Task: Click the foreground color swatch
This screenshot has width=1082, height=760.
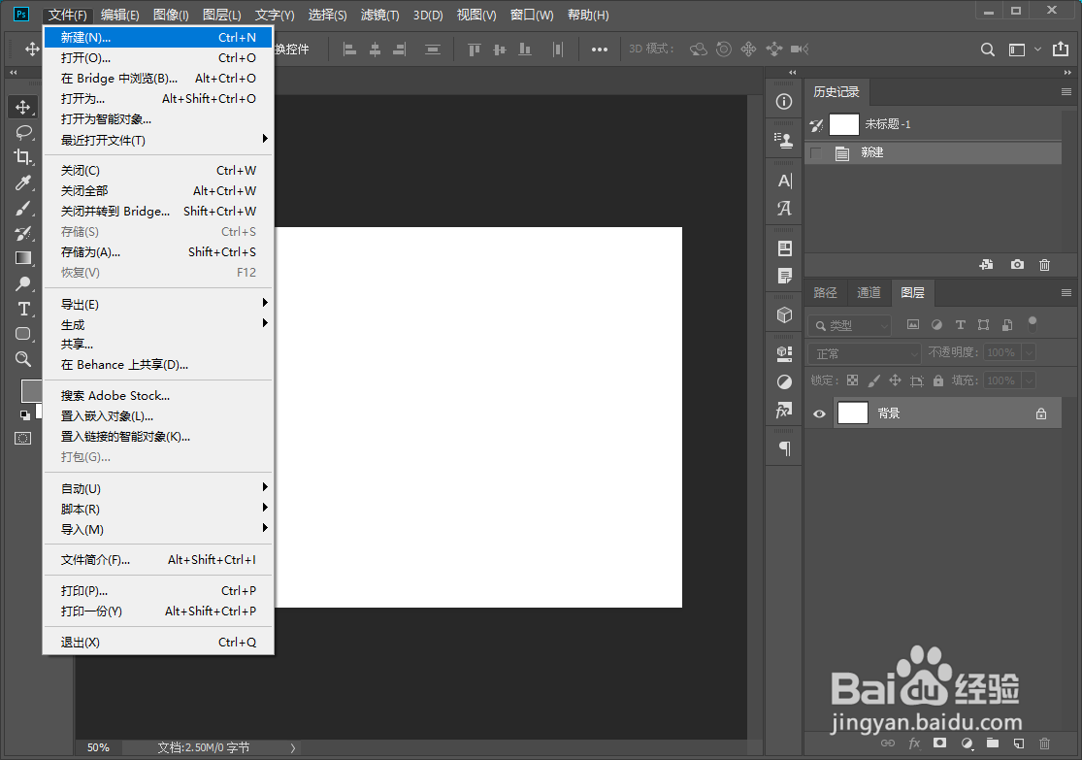Action: click(30, 391)
